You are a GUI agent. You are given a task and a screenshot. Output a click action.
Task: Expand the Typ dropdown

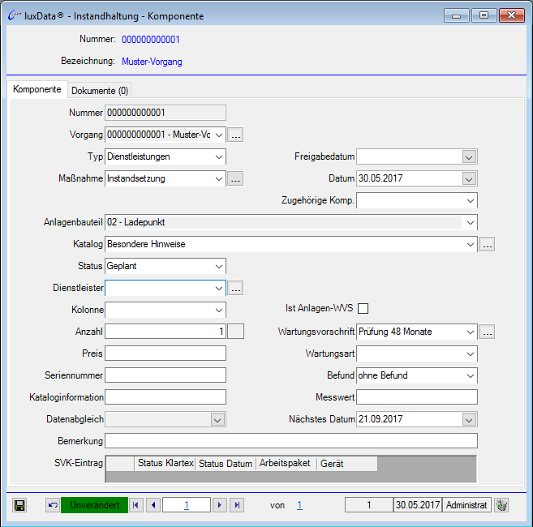[218, 156]
